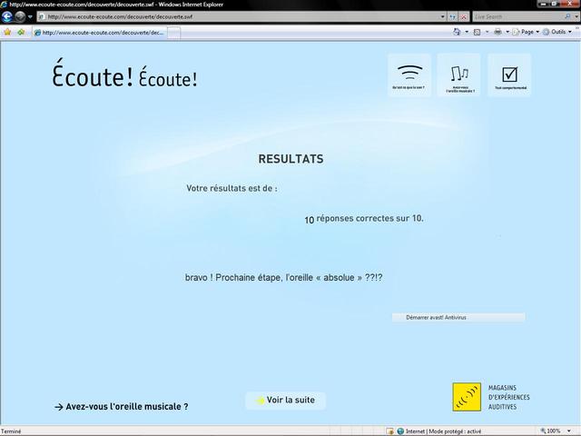Open the Outils menu dropdown

click(x=557, y=33)
